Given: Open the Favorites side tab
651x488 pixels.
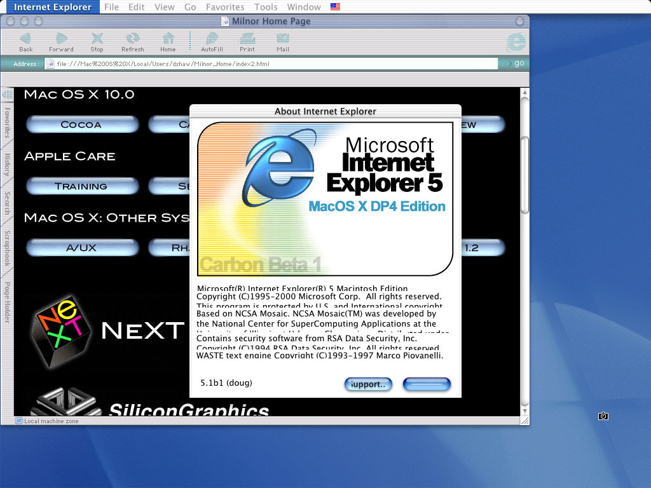Looking at the screenshot, I should (x=8, y=123).
